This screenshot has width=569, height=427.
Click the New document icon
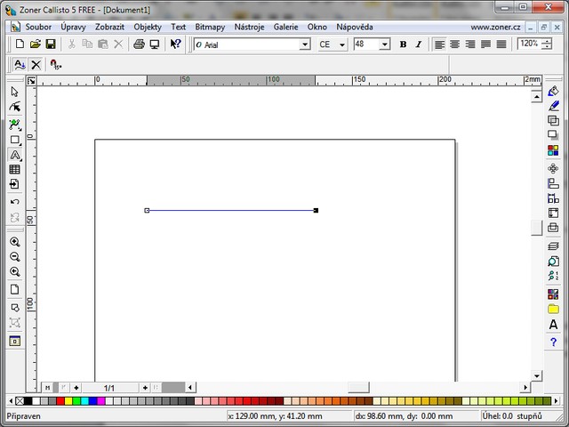tap(20, 44)
